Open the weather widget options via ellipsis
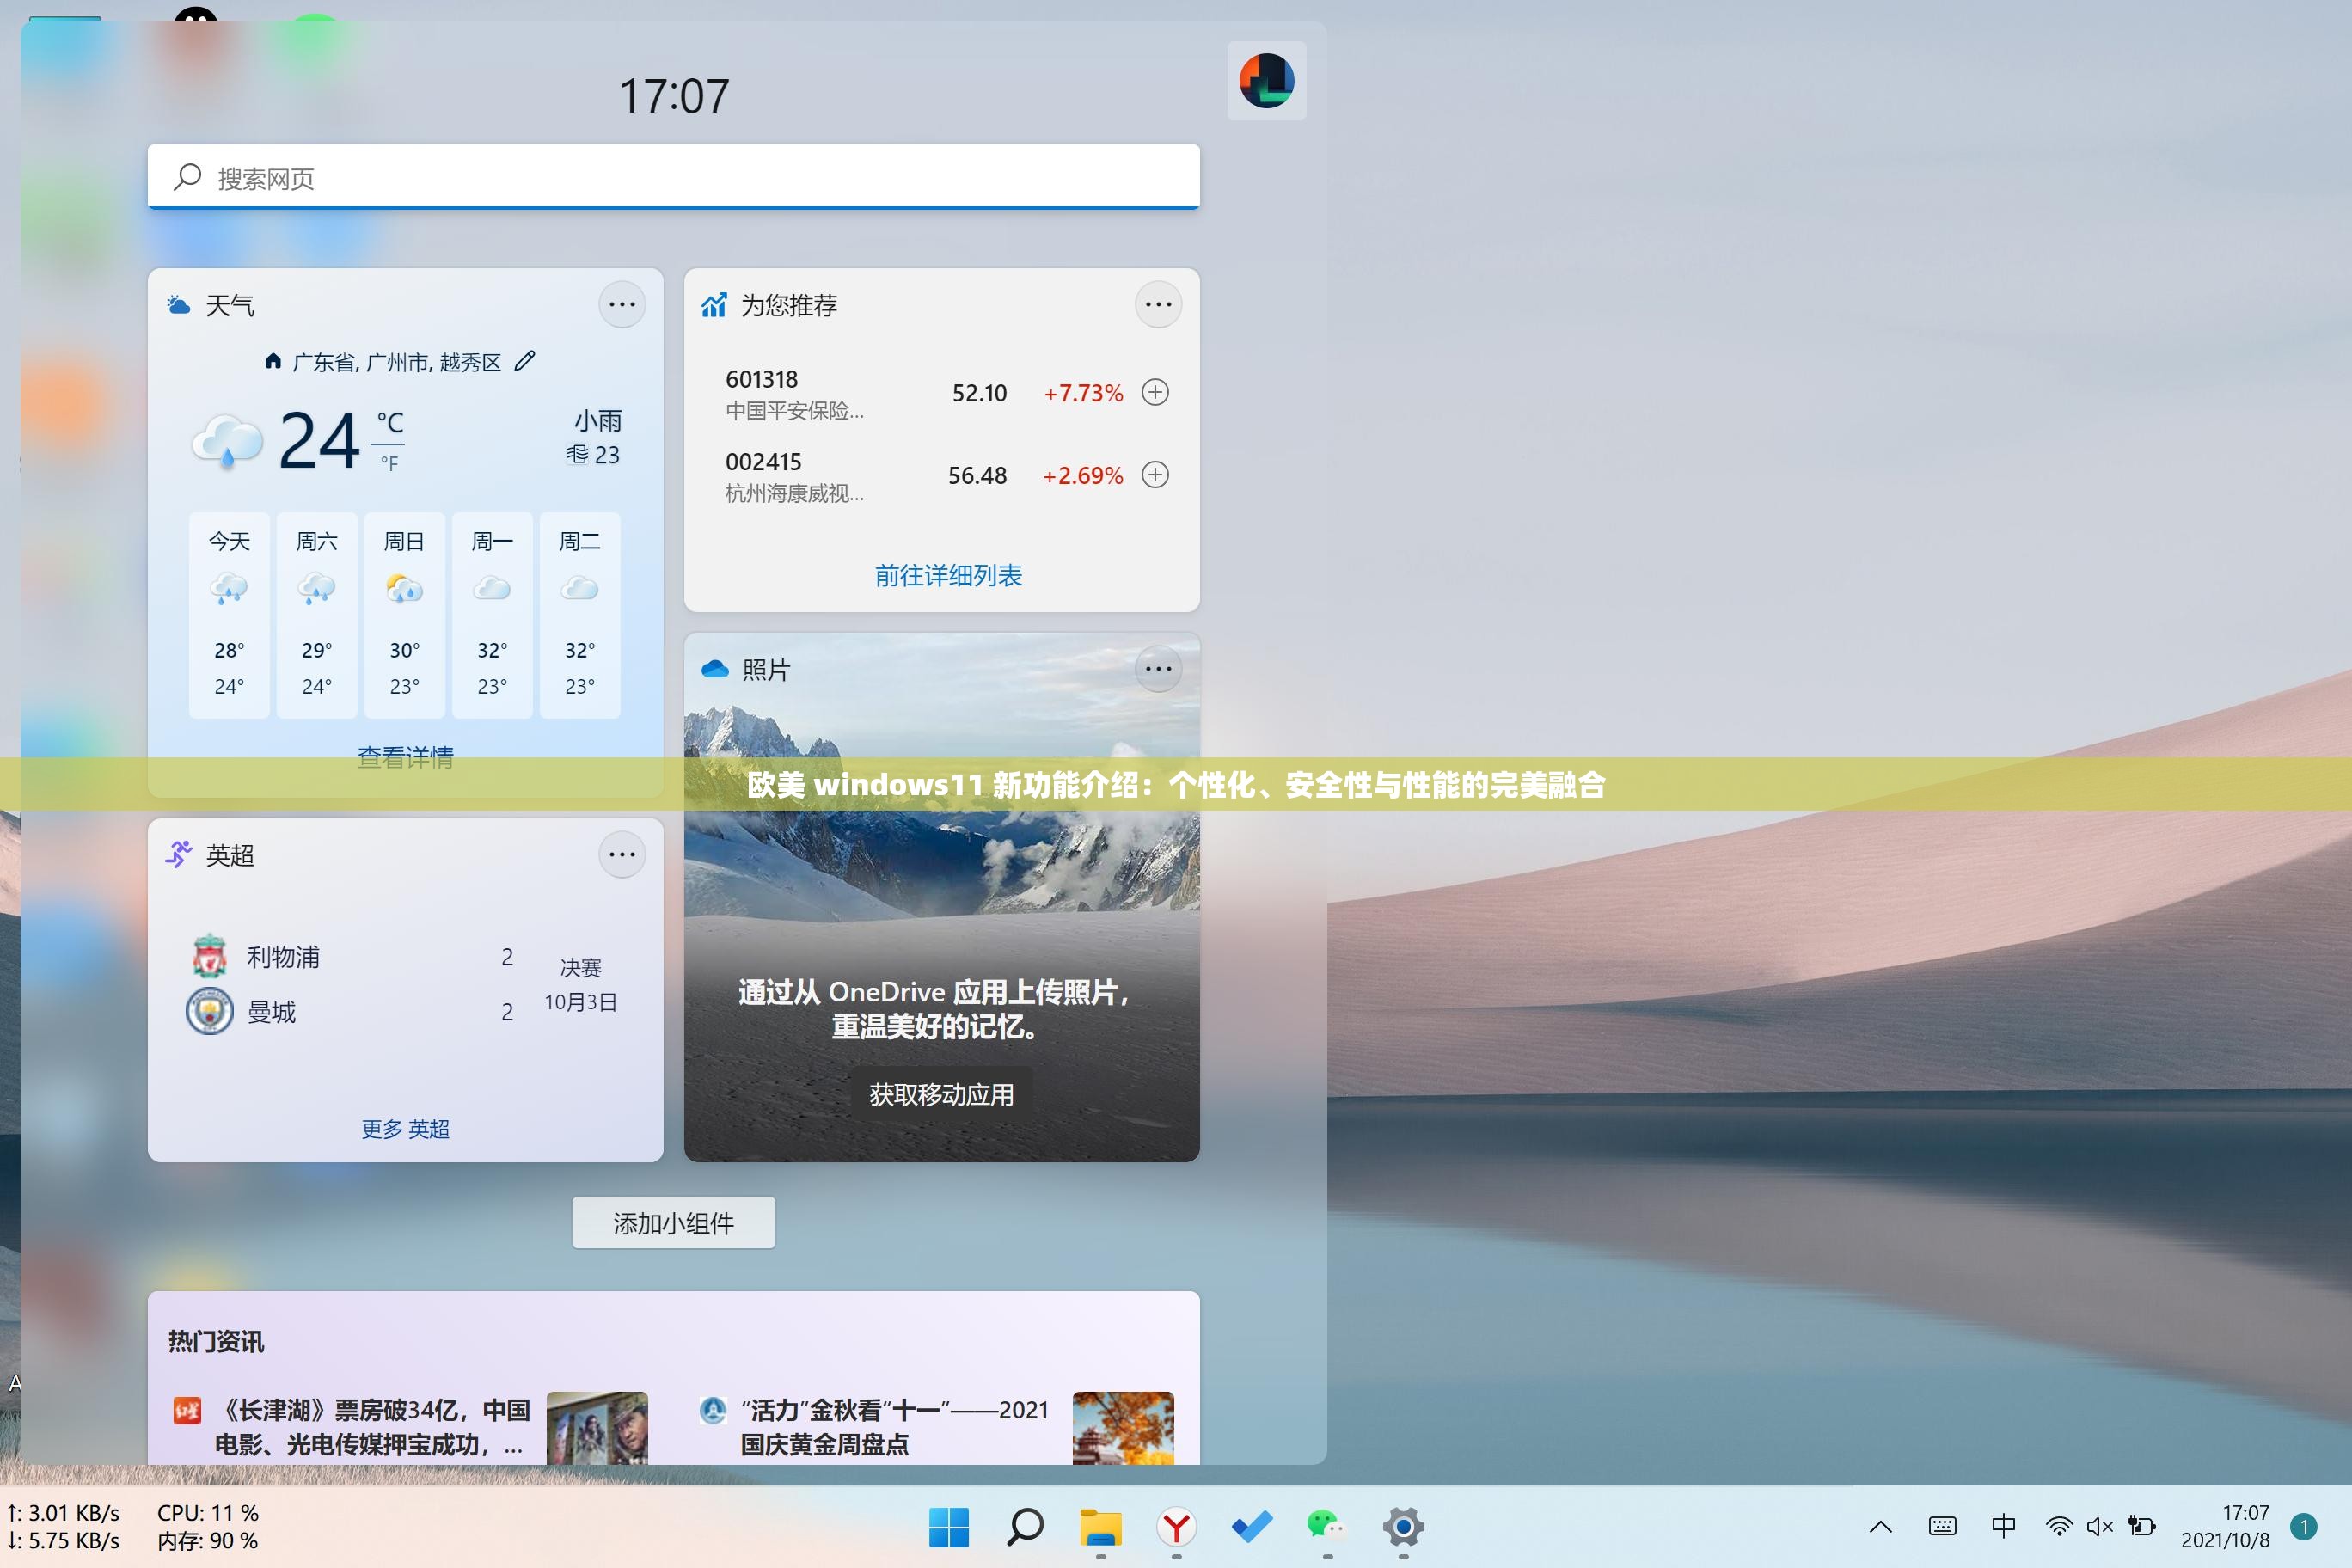 [x=622, y=304]
